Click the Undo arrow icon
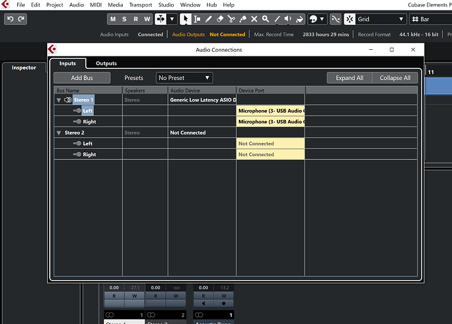 [x=10, y=19]
